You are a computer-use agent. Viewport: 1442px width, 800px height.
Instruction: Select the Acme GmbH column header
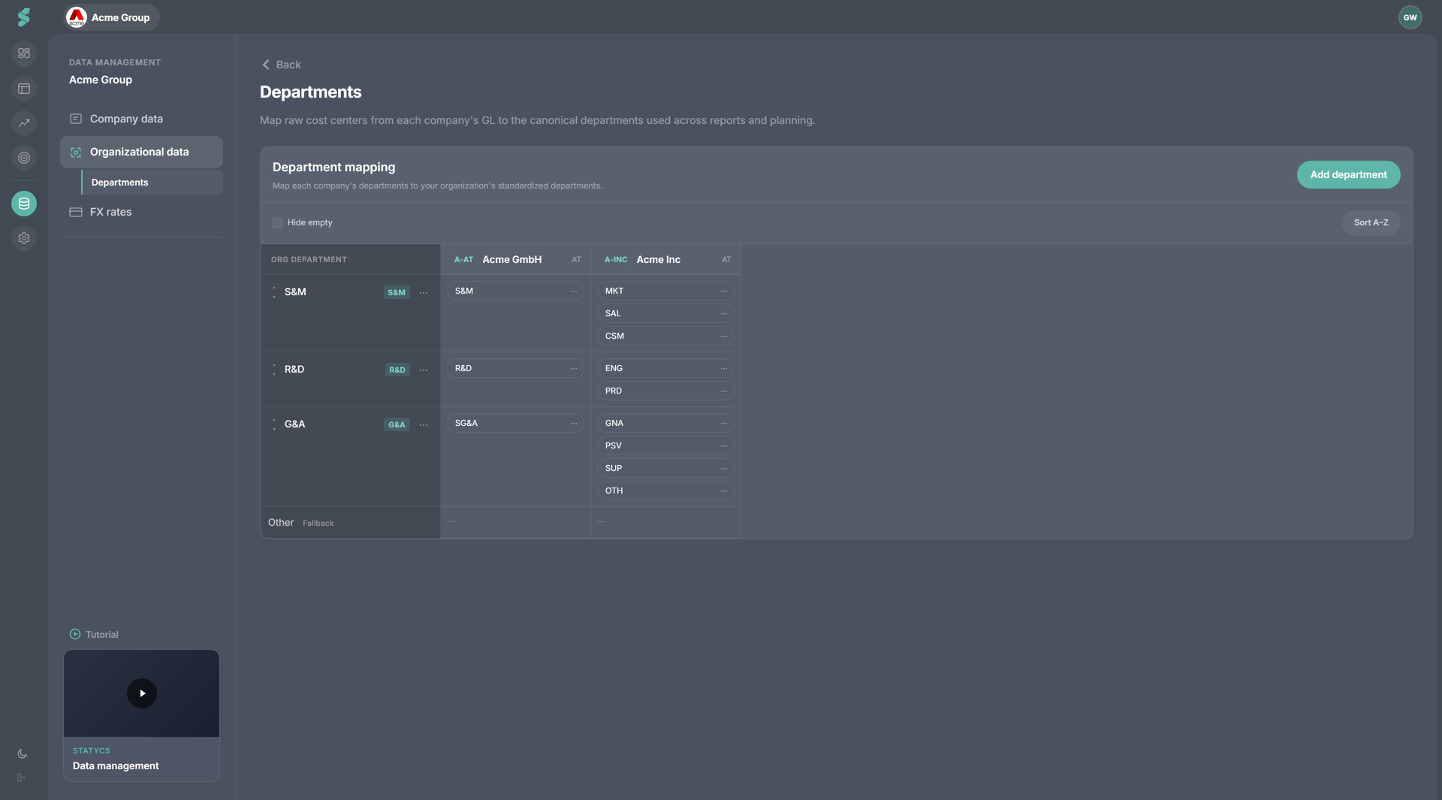point(515,260)
